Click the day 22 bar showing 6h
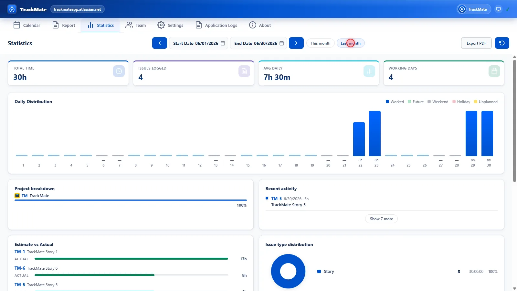The image size is (517, 291). [359, 139]
